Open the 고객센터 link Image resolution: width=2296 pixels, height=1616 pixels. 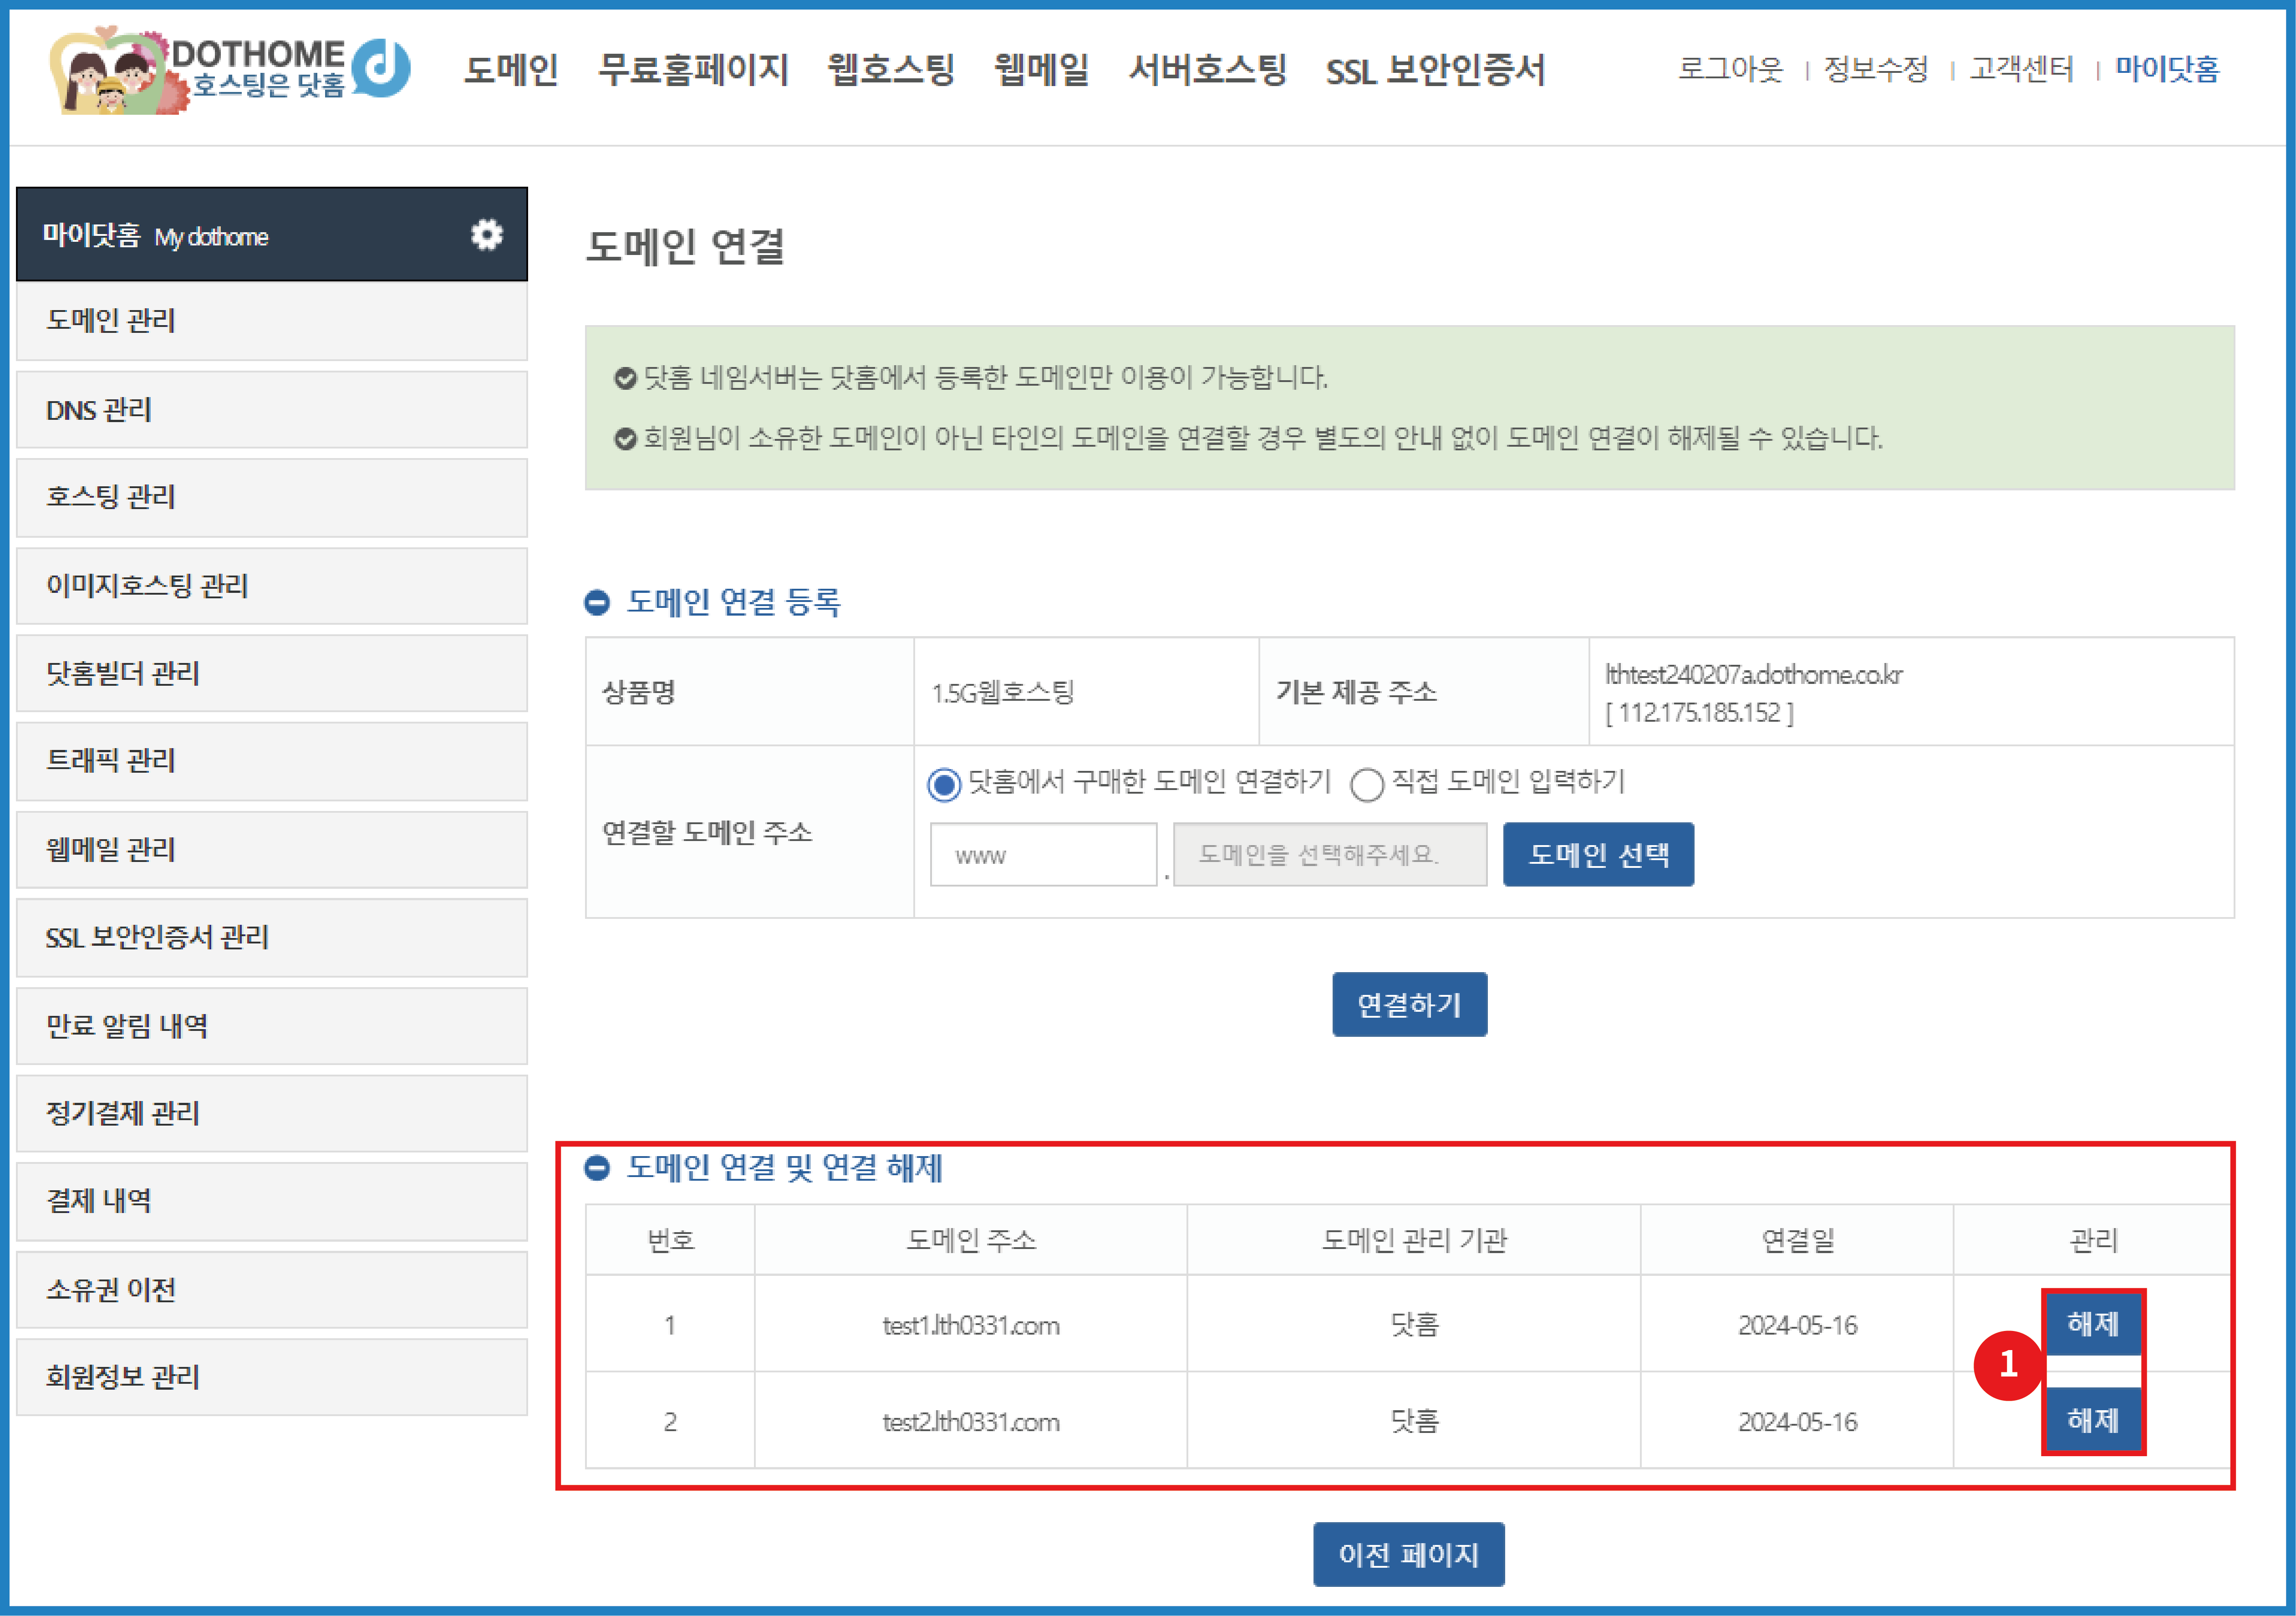(2021, 69)
